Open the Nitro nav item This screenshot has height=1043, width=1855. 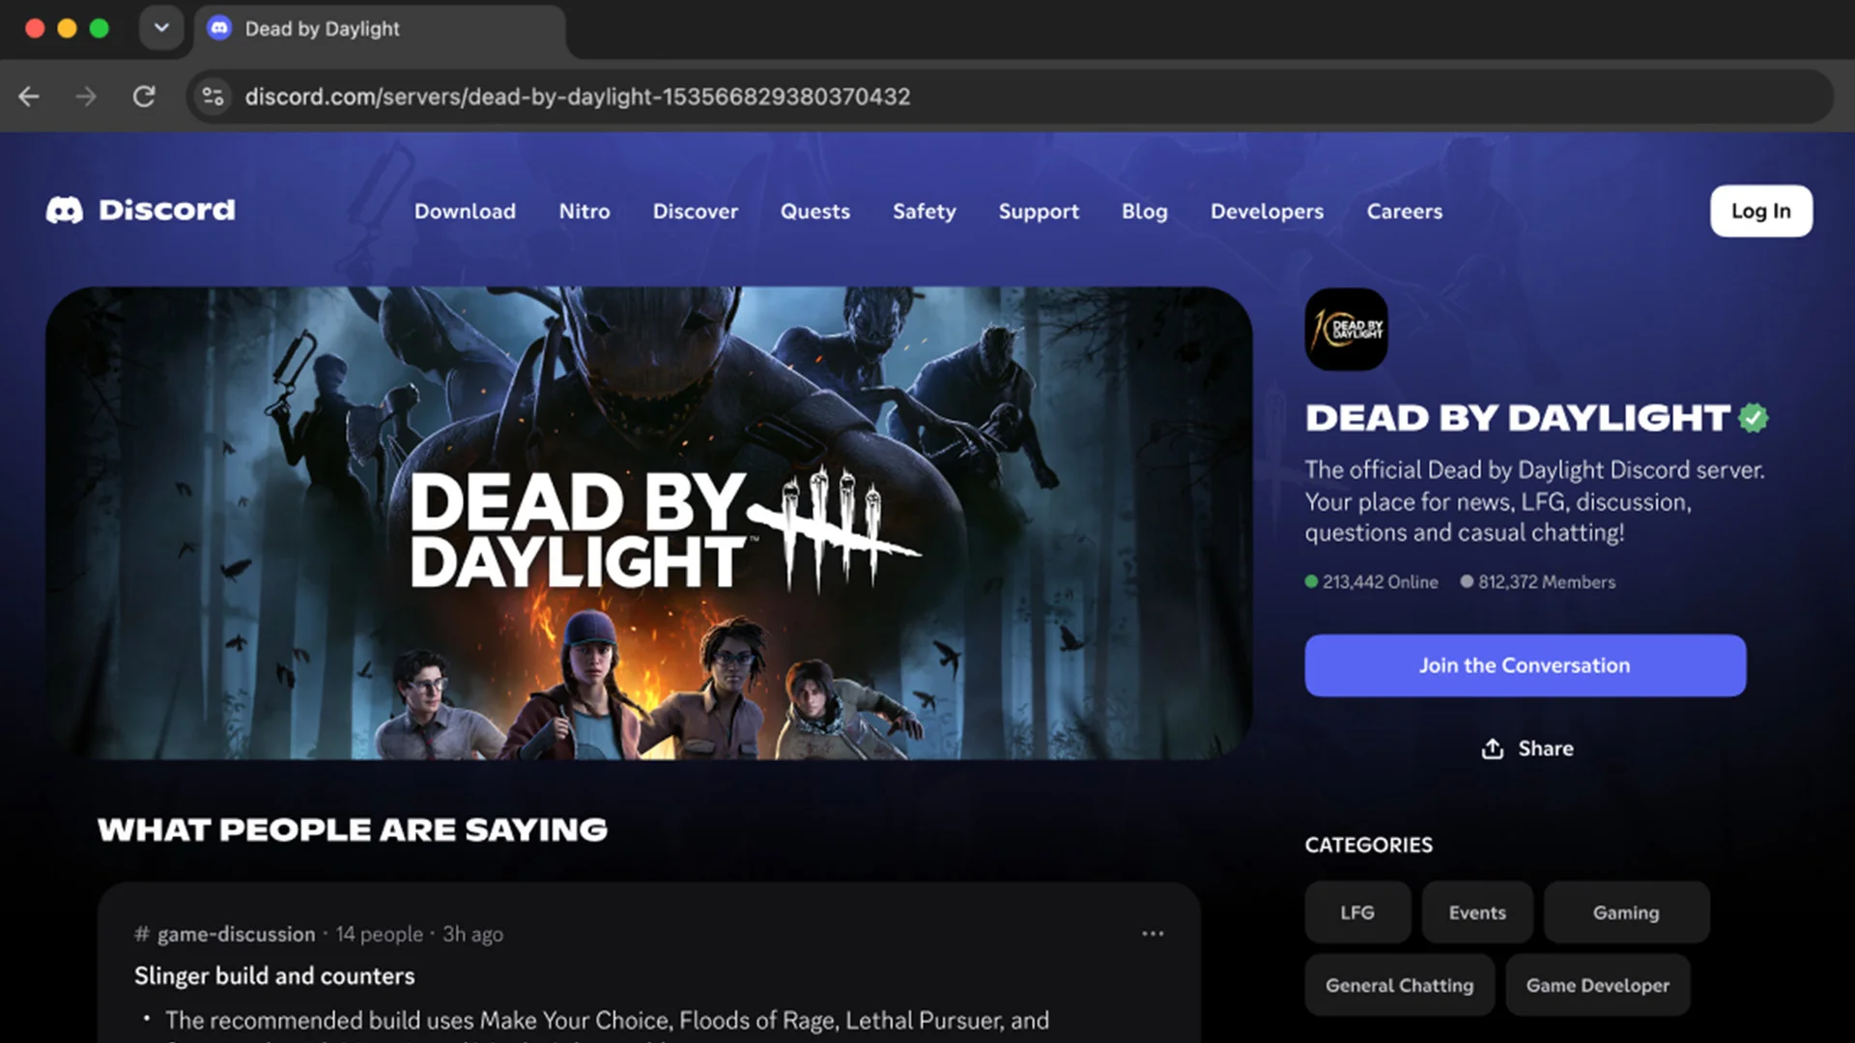585,211
